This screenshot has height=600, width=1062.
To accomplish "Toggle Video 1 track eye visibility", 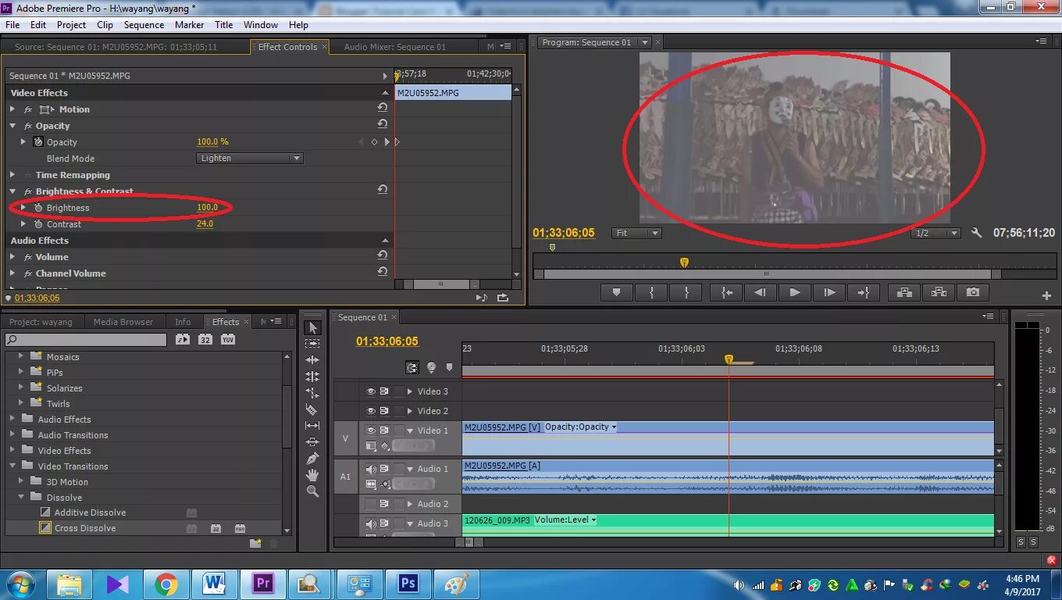I will point(371,430).
